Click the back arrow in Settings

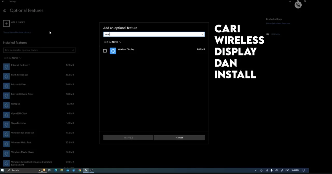tap(3, 1)
